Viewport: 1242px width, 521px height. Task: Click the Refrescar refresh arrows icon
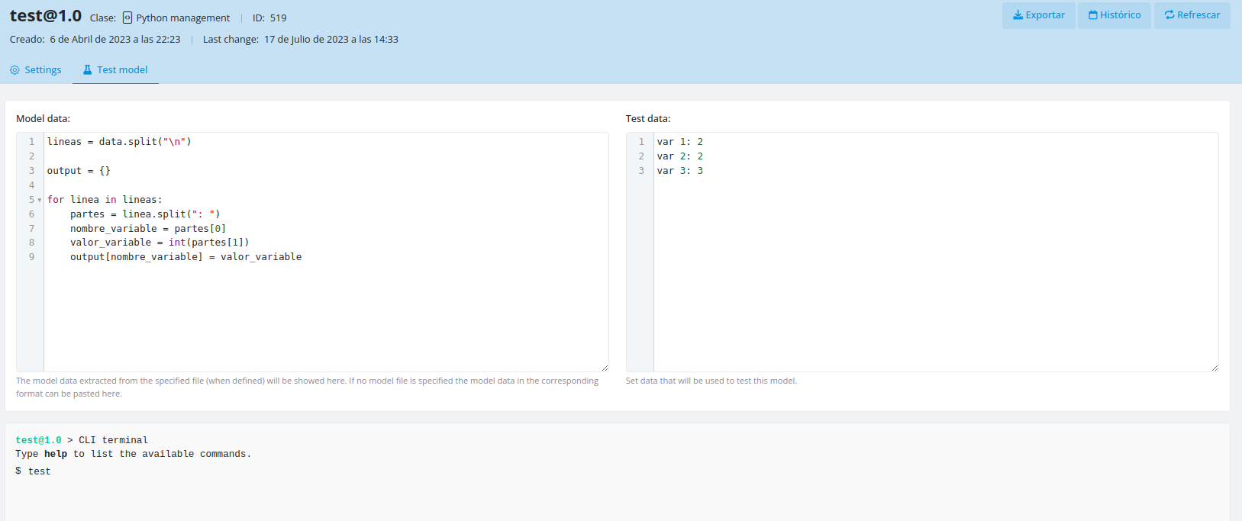click(1169, 15)
